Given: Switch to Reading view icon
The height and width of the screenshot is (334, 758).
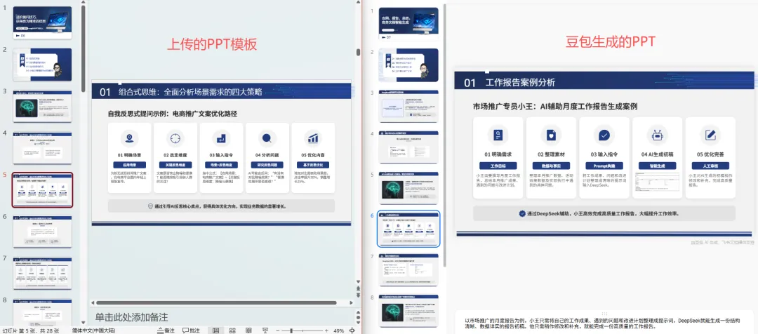Looking at the screenshot, I should pyautogui.click(x=248, y=330).
